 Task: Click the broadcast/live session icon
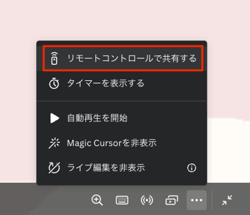[147, 200]
